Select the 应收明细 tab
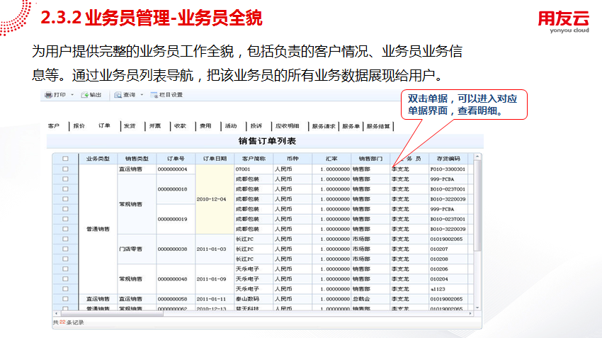 pyautogui.click(x=287, y=126)
